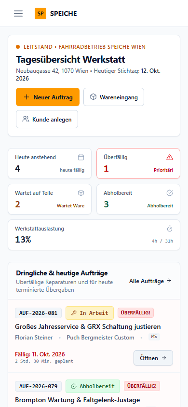Click order number AUF-2026-081
Image resolution: width=188 pixels, height=407 pixels.
pyautogui.click(x=39, y=313)
